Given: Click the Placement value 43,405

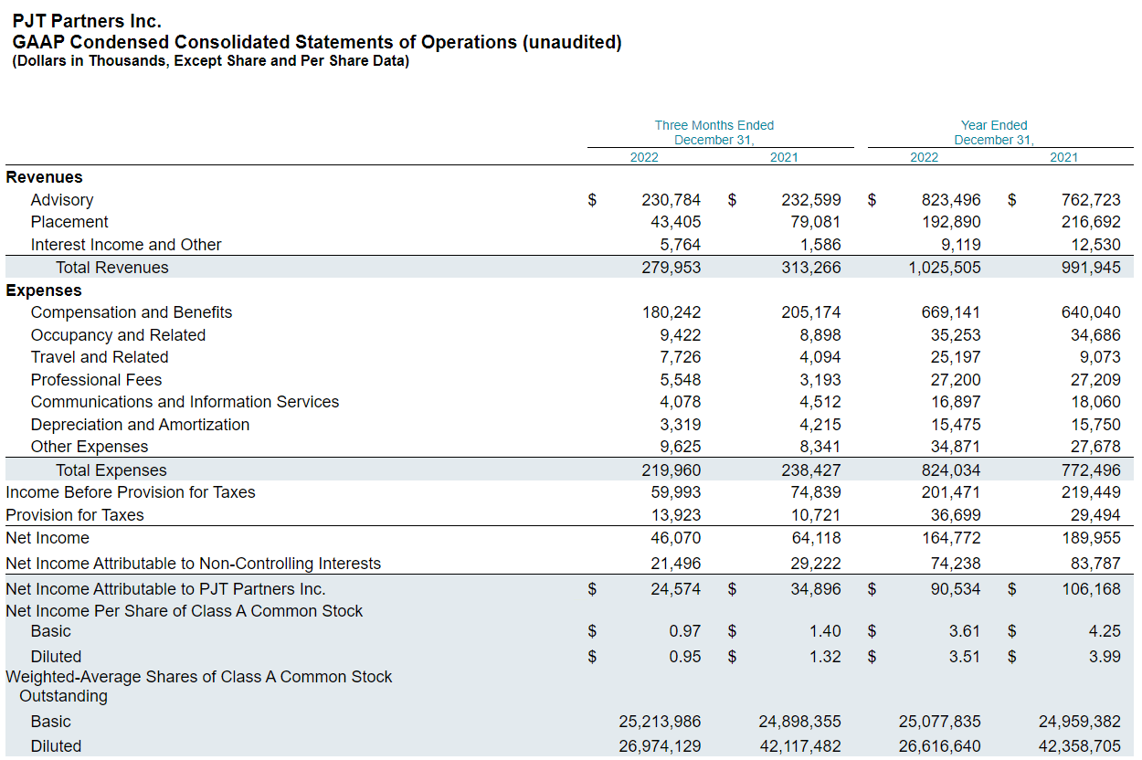Looking at the screenshot, I should tap(675, 222).
